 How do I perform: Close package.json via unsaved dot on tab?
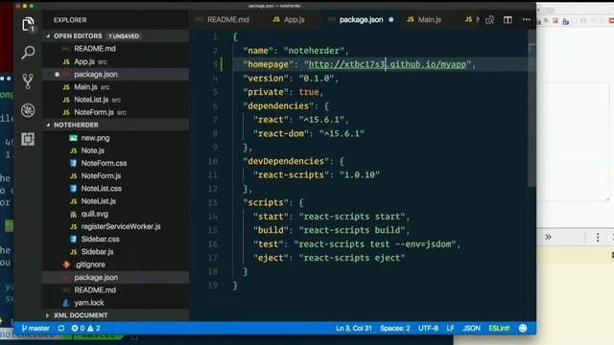391,19
